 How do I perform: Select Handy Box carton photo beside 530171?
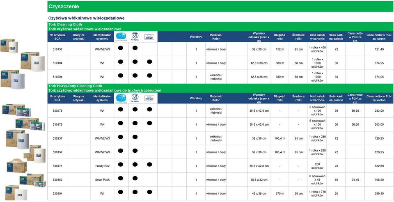pyautogui.click(x=16, y=166)
